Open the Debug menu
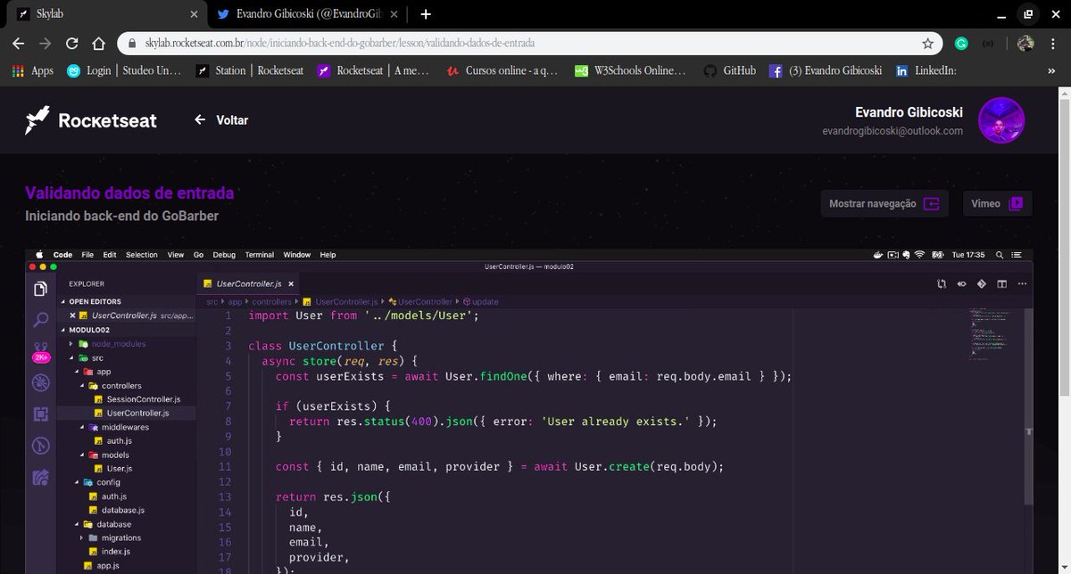Screen dimensions: 1071x574 tap(224, 255)
